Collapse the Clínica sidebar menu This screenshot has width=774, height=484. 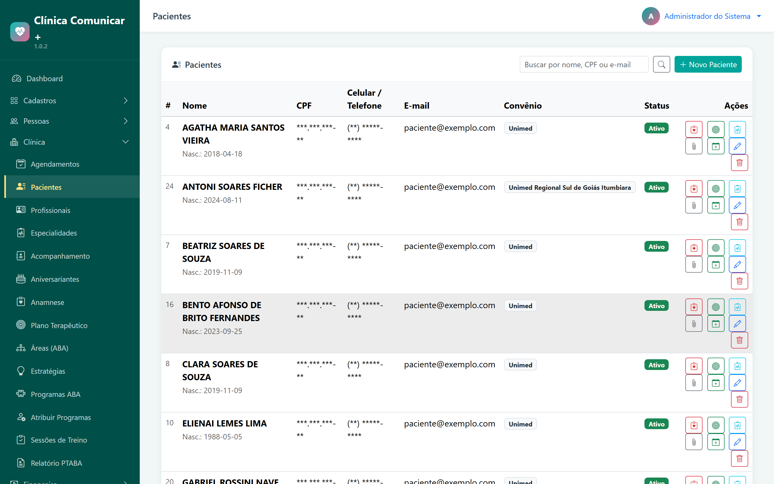coord(70,142)
